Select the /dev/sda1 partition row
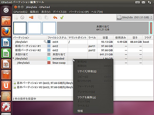This screenshot has width=154, height=115. pyautogui.click(x=83, y=42)
